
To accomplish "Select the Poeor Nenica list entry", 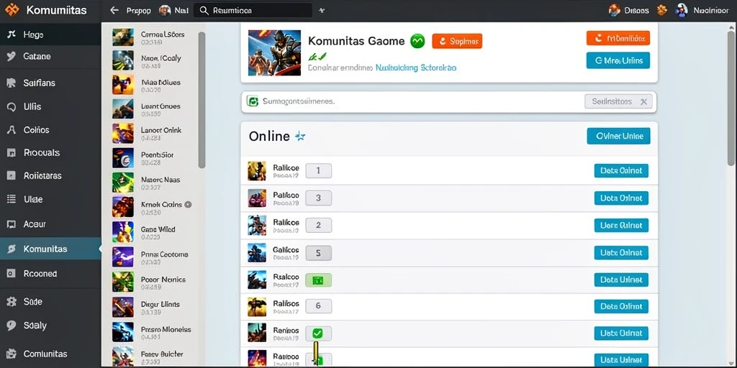I will (x=154, y=282).
